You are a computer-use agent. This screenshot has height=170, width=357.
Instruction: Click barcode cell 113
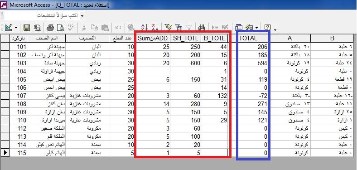click(x=19, y=136)
